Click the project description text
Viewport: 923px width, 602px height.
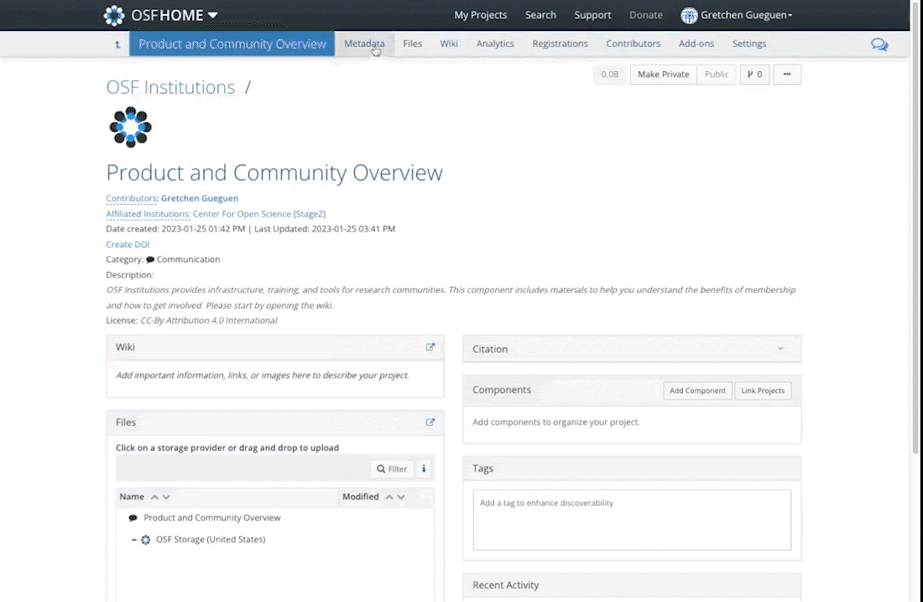451,297
